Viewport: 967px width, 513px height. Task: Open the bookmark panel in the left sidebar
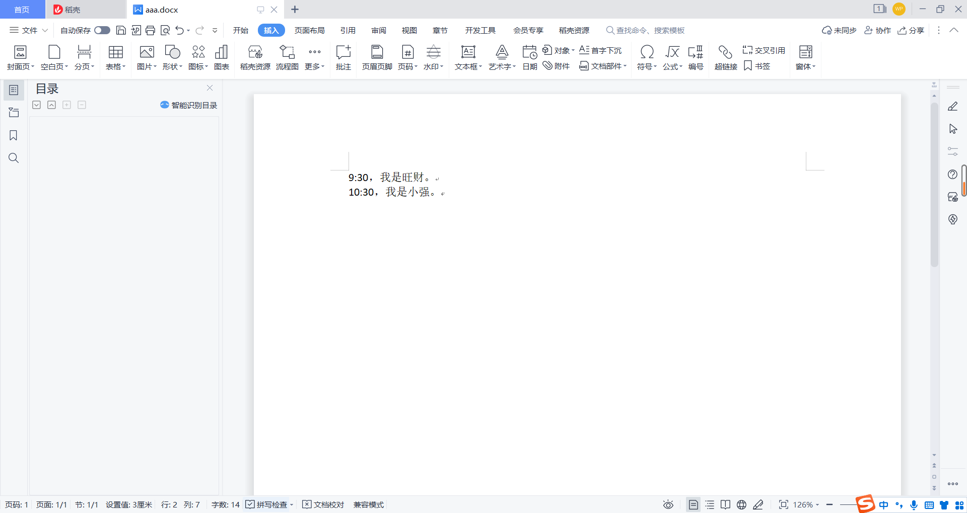point(14,135)
